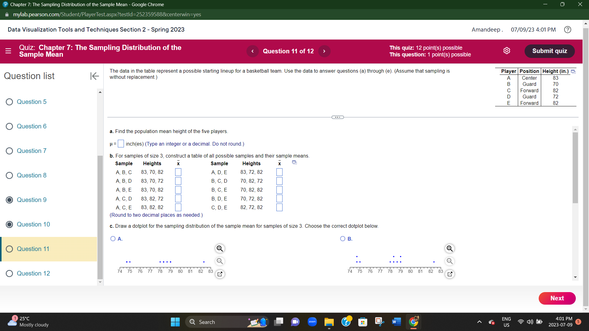
Task: Click the Submit quiz button
Action: [549, 51]
